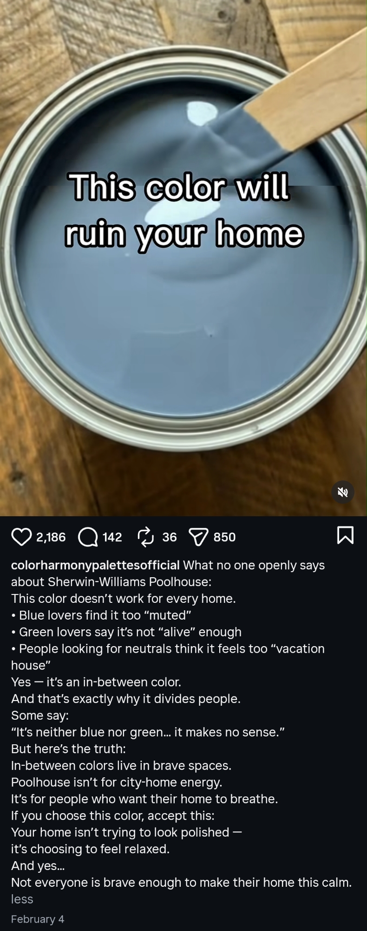367x931 pixels.
Task: Share post with paper plane icon
Action: (198, 537)
